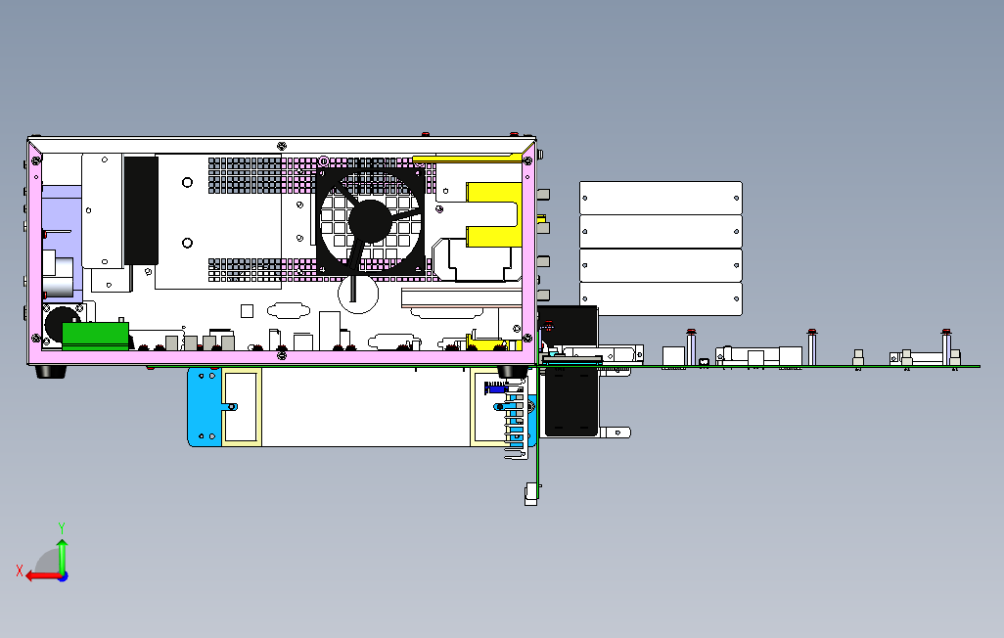
Task: Select the black cooling fan hub
Action: point(370,221)
